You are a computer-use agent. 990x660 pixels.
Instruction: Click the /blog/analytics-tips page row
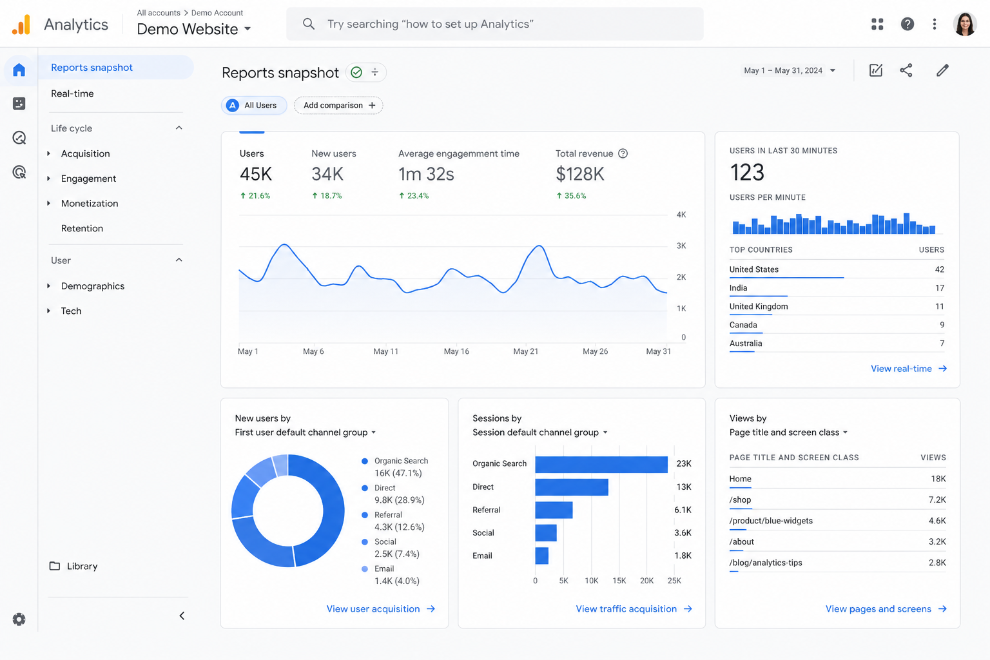837,563
